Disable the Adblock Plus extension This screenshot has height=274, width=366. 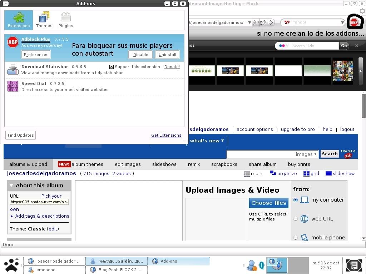point(140,55)
